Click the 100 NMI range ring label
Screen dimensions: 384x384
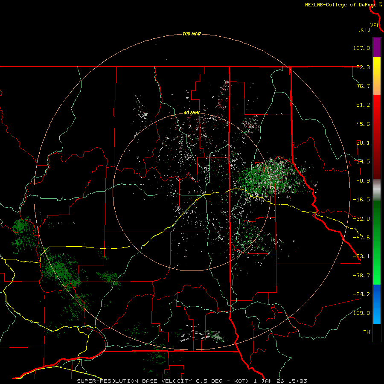tap(192, 34)
